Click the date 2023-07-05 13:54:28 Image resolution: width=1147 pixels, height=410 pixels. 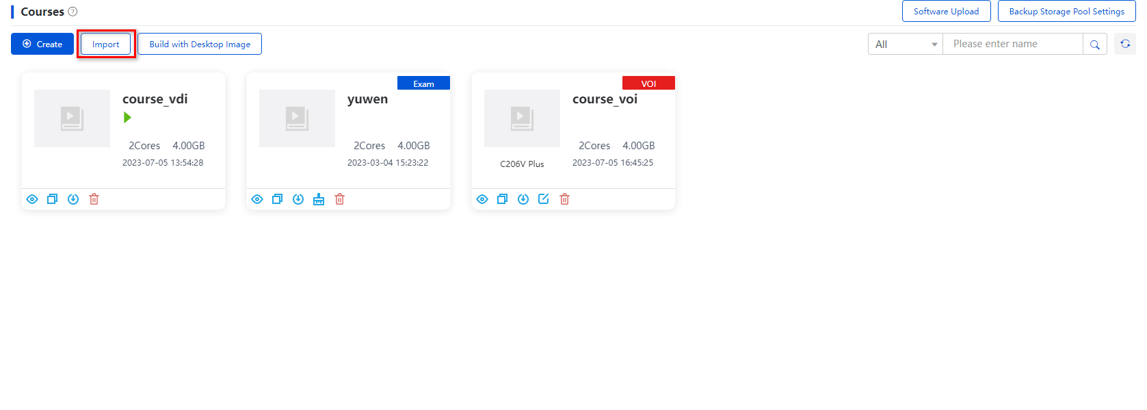[x=163, y=163]
